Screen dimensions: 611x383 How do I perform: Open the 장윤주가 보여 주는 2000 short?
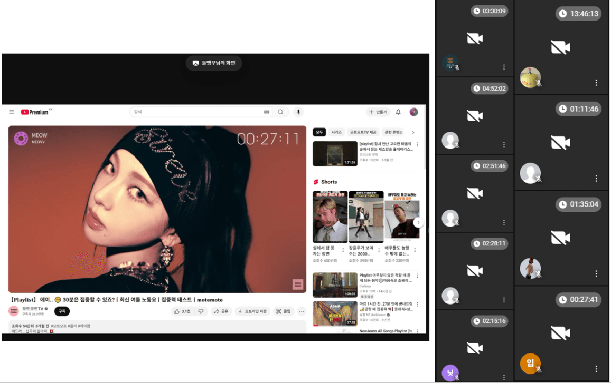[x=366, y=217]
